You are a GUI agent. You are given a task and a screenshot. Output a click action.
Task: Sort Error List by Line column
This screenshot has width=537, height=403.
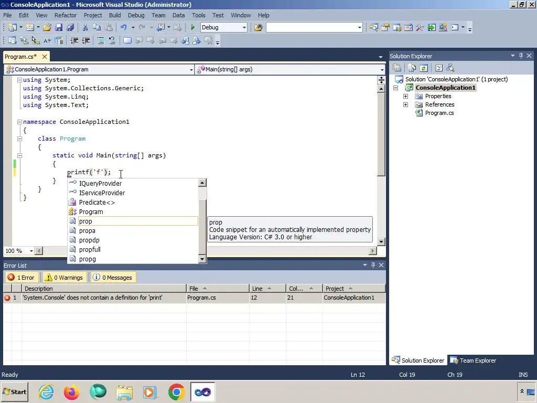pos(267,289)
